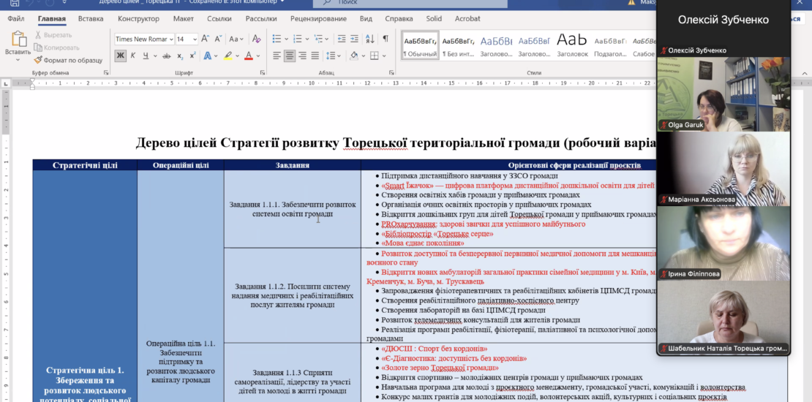Click the Вырезать cut icon

38,34
